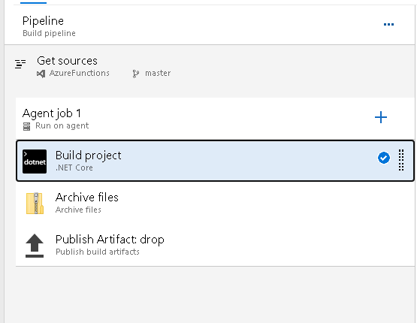This screenshot has height=323, width=417.
Task: Click the upload arrow Publish Artifact icon
Action: point(35,246)
